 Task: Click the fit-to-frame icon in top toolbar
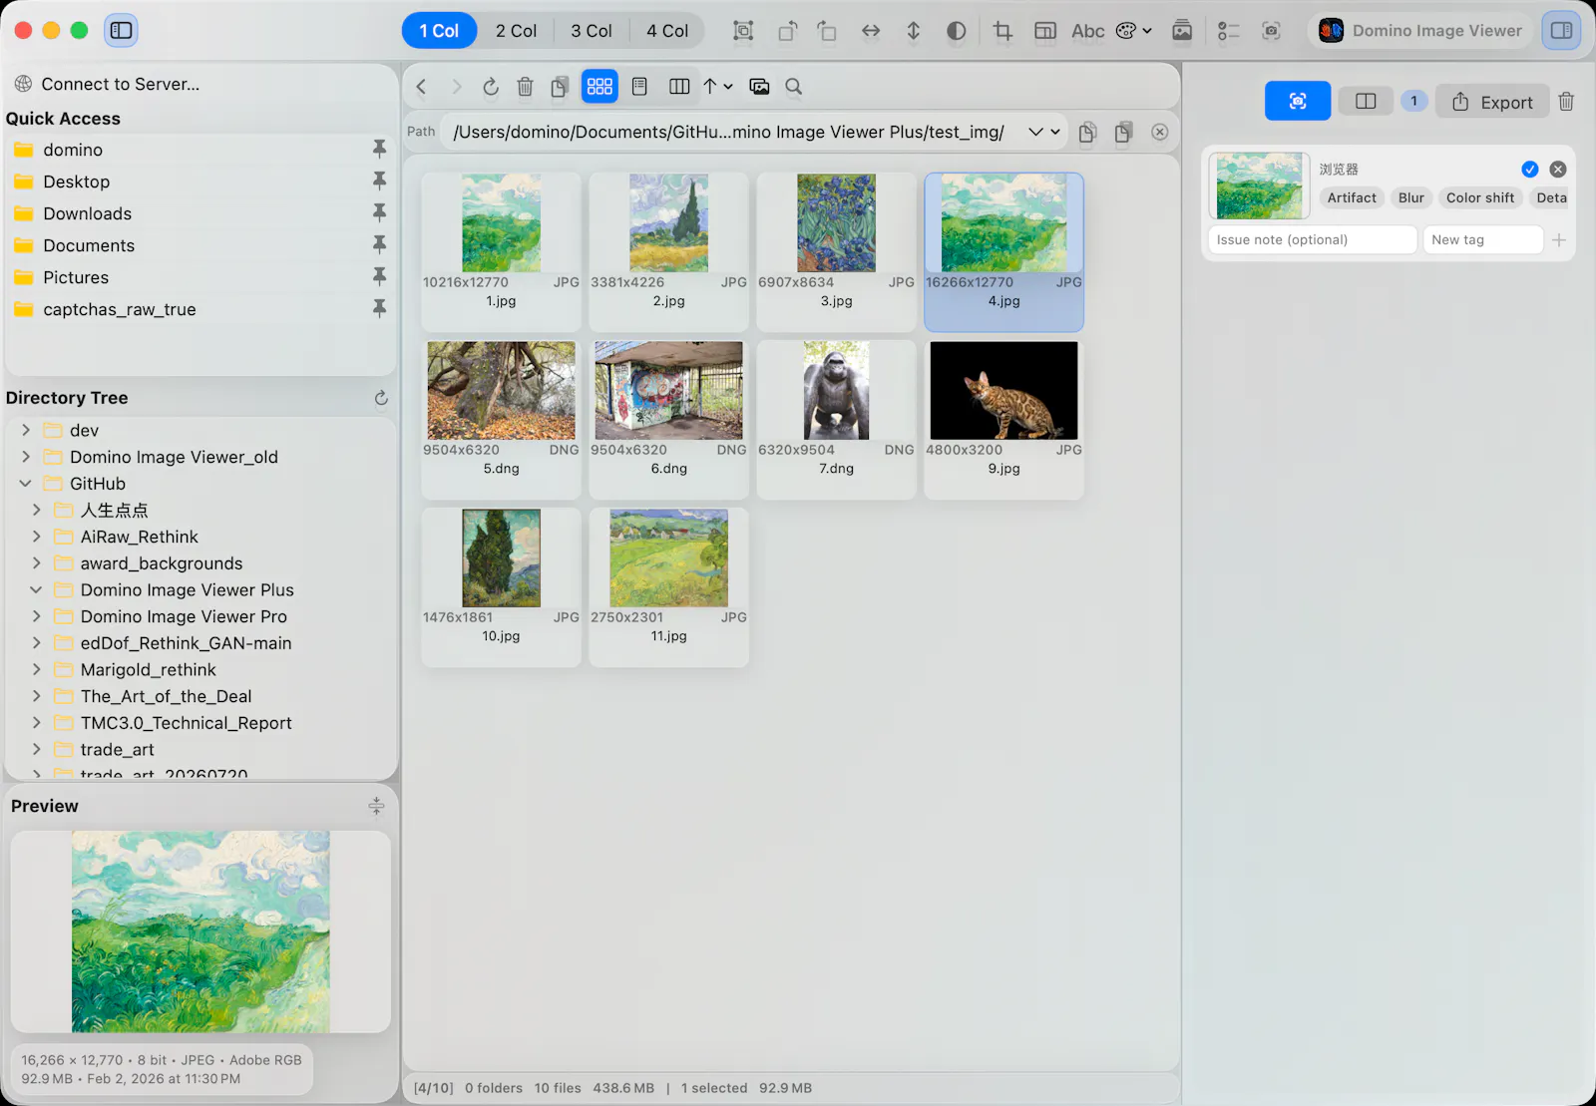click(743, 31)
